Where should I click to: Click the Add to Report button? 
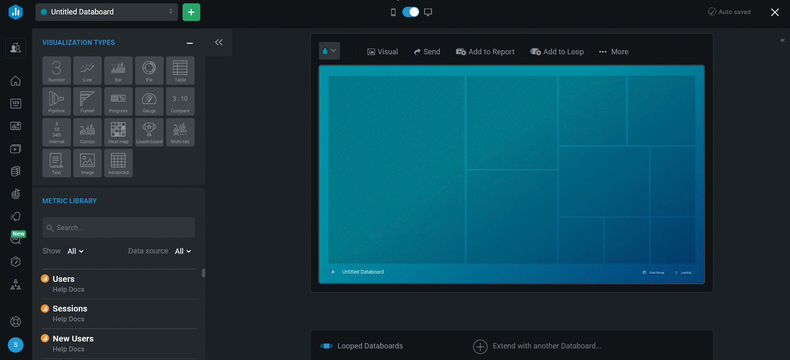pos(485,52)
